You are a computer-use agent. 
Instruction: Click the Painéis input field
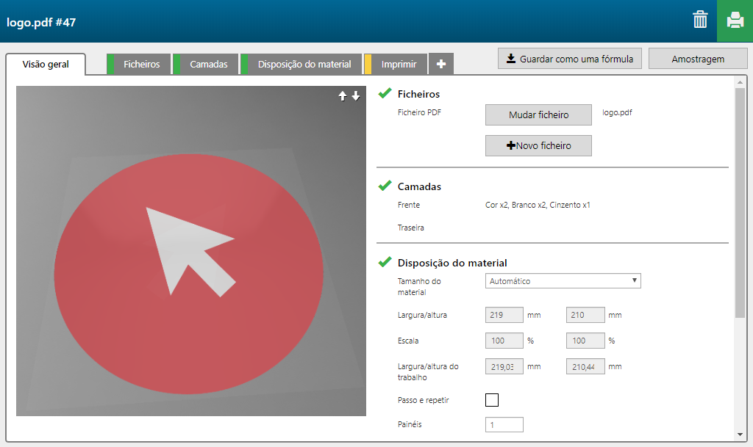(x=504, y=425)
